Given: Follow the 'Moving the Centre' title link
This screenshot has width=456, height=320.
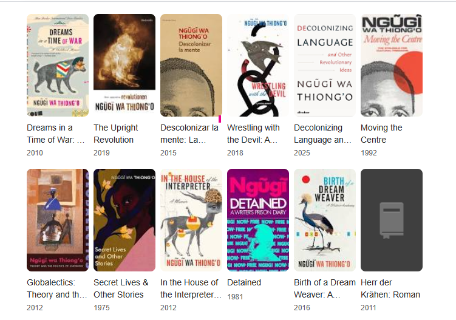Looking at the screenshot, I should [381, 134].
